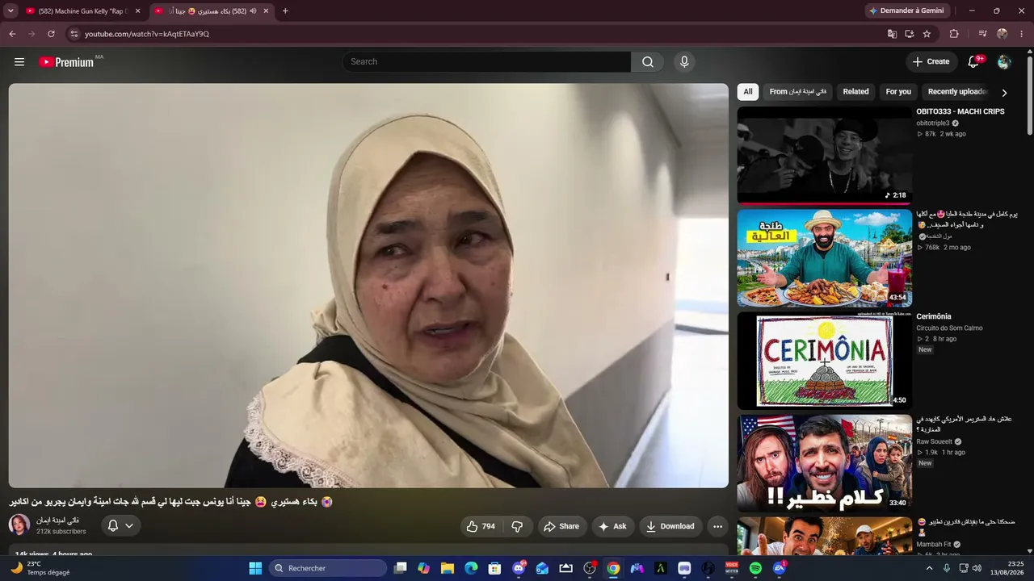Click the address bar URL
The width and height of the screenshot is (1034, 581).
coord(147,34)
